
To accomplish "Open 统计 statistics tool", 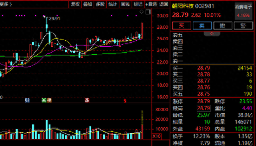I will point(113,4).
